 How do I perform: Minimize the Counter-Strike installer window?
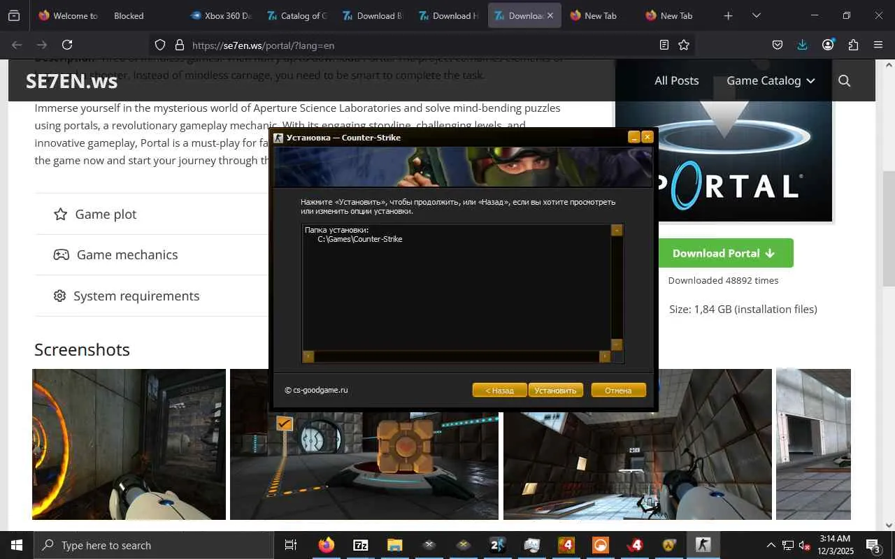tap(634, 138)
